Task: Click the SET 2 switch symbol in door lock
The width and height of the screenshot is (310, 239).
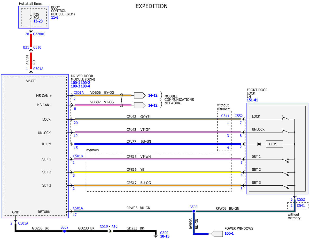Action: click(285, 174)
